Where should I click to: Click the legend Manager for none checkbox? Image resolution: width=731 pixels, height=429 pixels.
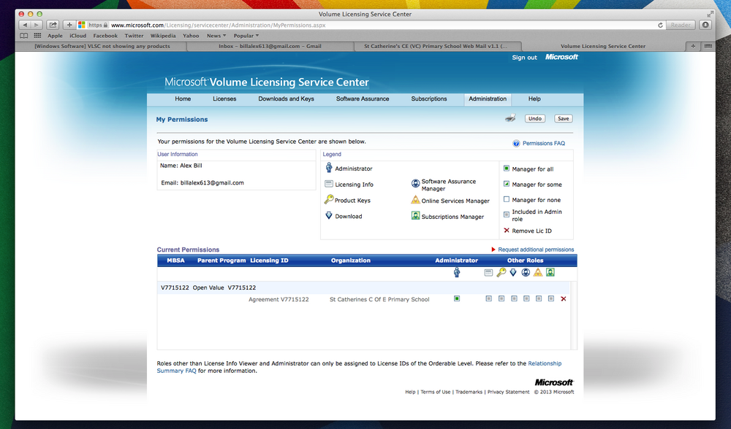pos(507,199)
